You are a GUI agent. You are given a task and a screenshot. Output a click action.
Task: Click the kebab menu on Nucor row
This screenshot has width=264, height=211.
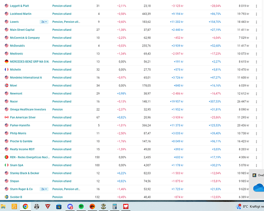coord(256,101)
